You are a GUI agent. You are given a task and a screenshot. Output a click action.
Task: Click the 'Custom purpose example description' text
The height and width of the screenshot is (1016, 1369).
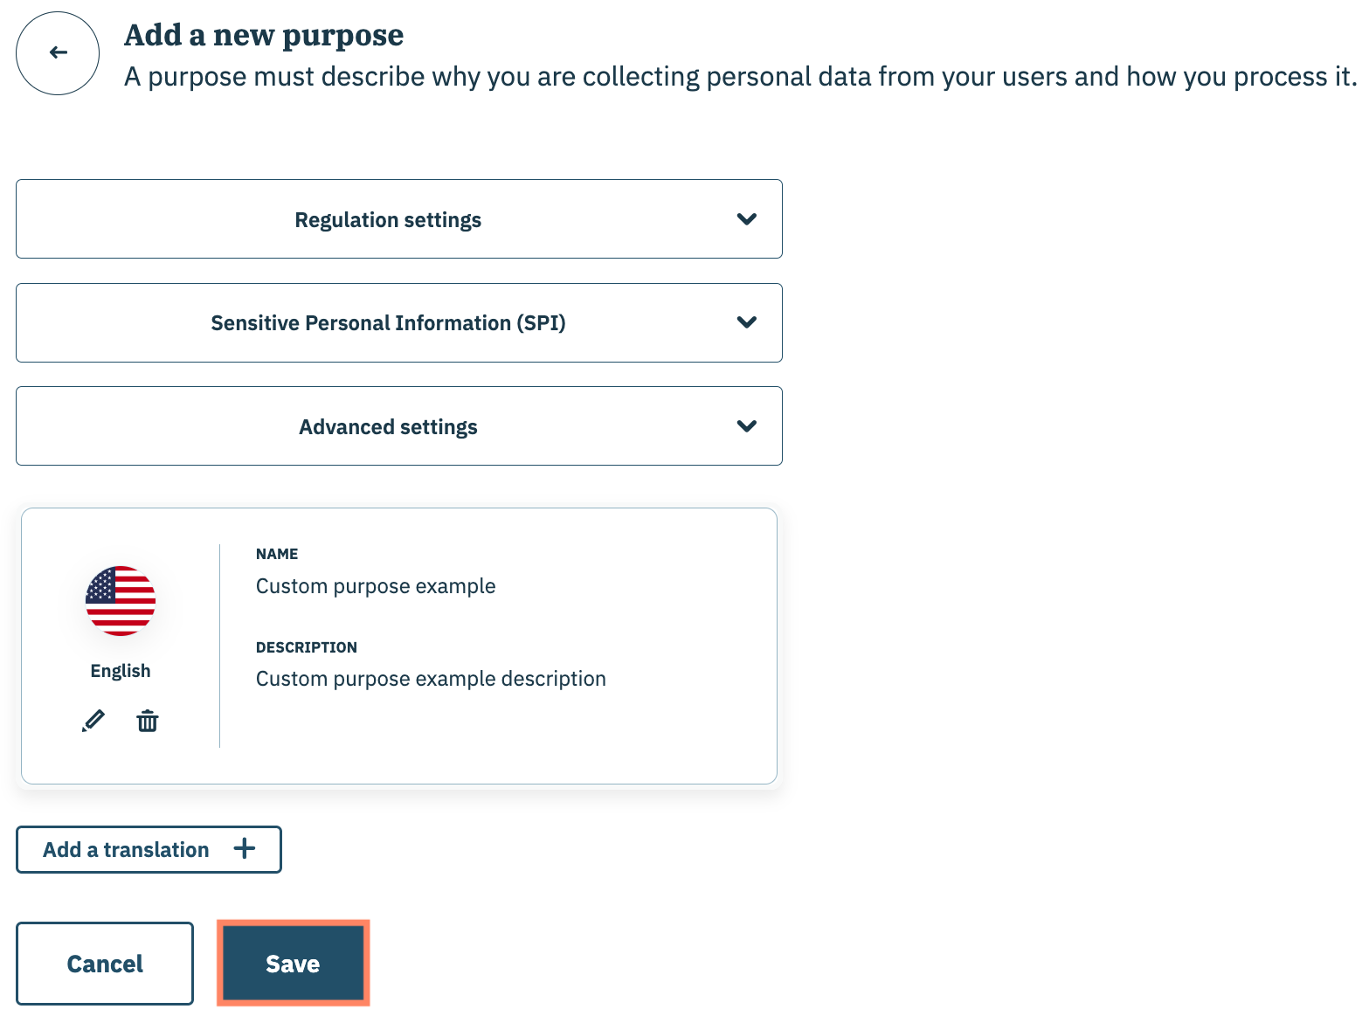click(x=431, y=679)
